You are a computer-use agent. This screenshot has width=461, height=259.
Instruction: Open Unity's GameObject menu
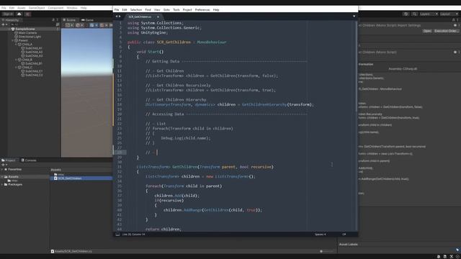pos(37,8)
